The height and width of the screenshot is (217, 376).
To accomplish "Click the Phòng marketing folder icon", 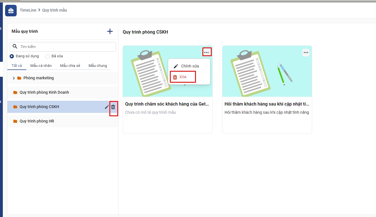I will [x=19, y=78].
